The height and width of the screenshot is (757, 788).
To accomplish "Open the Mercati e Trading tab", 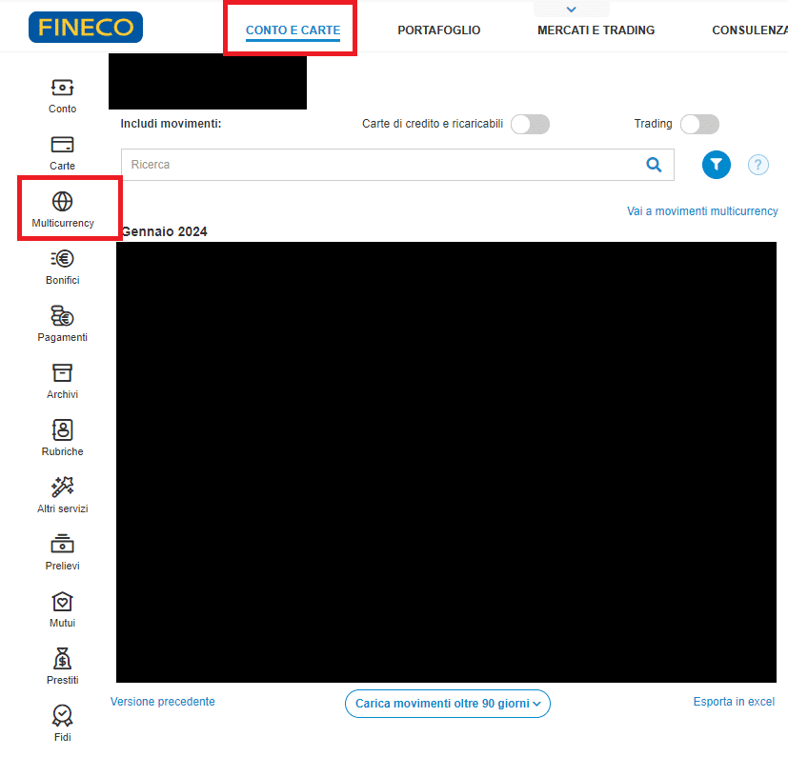I will 596,30.
